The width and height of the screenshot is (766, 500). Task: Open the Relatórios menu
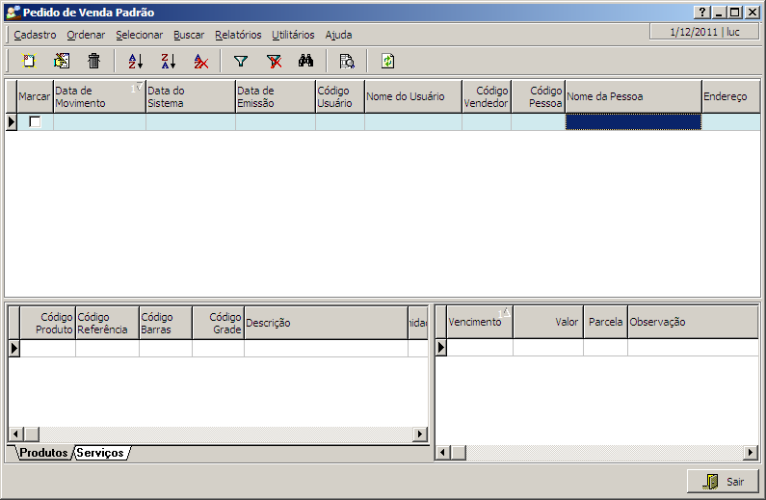pos(238,35)
